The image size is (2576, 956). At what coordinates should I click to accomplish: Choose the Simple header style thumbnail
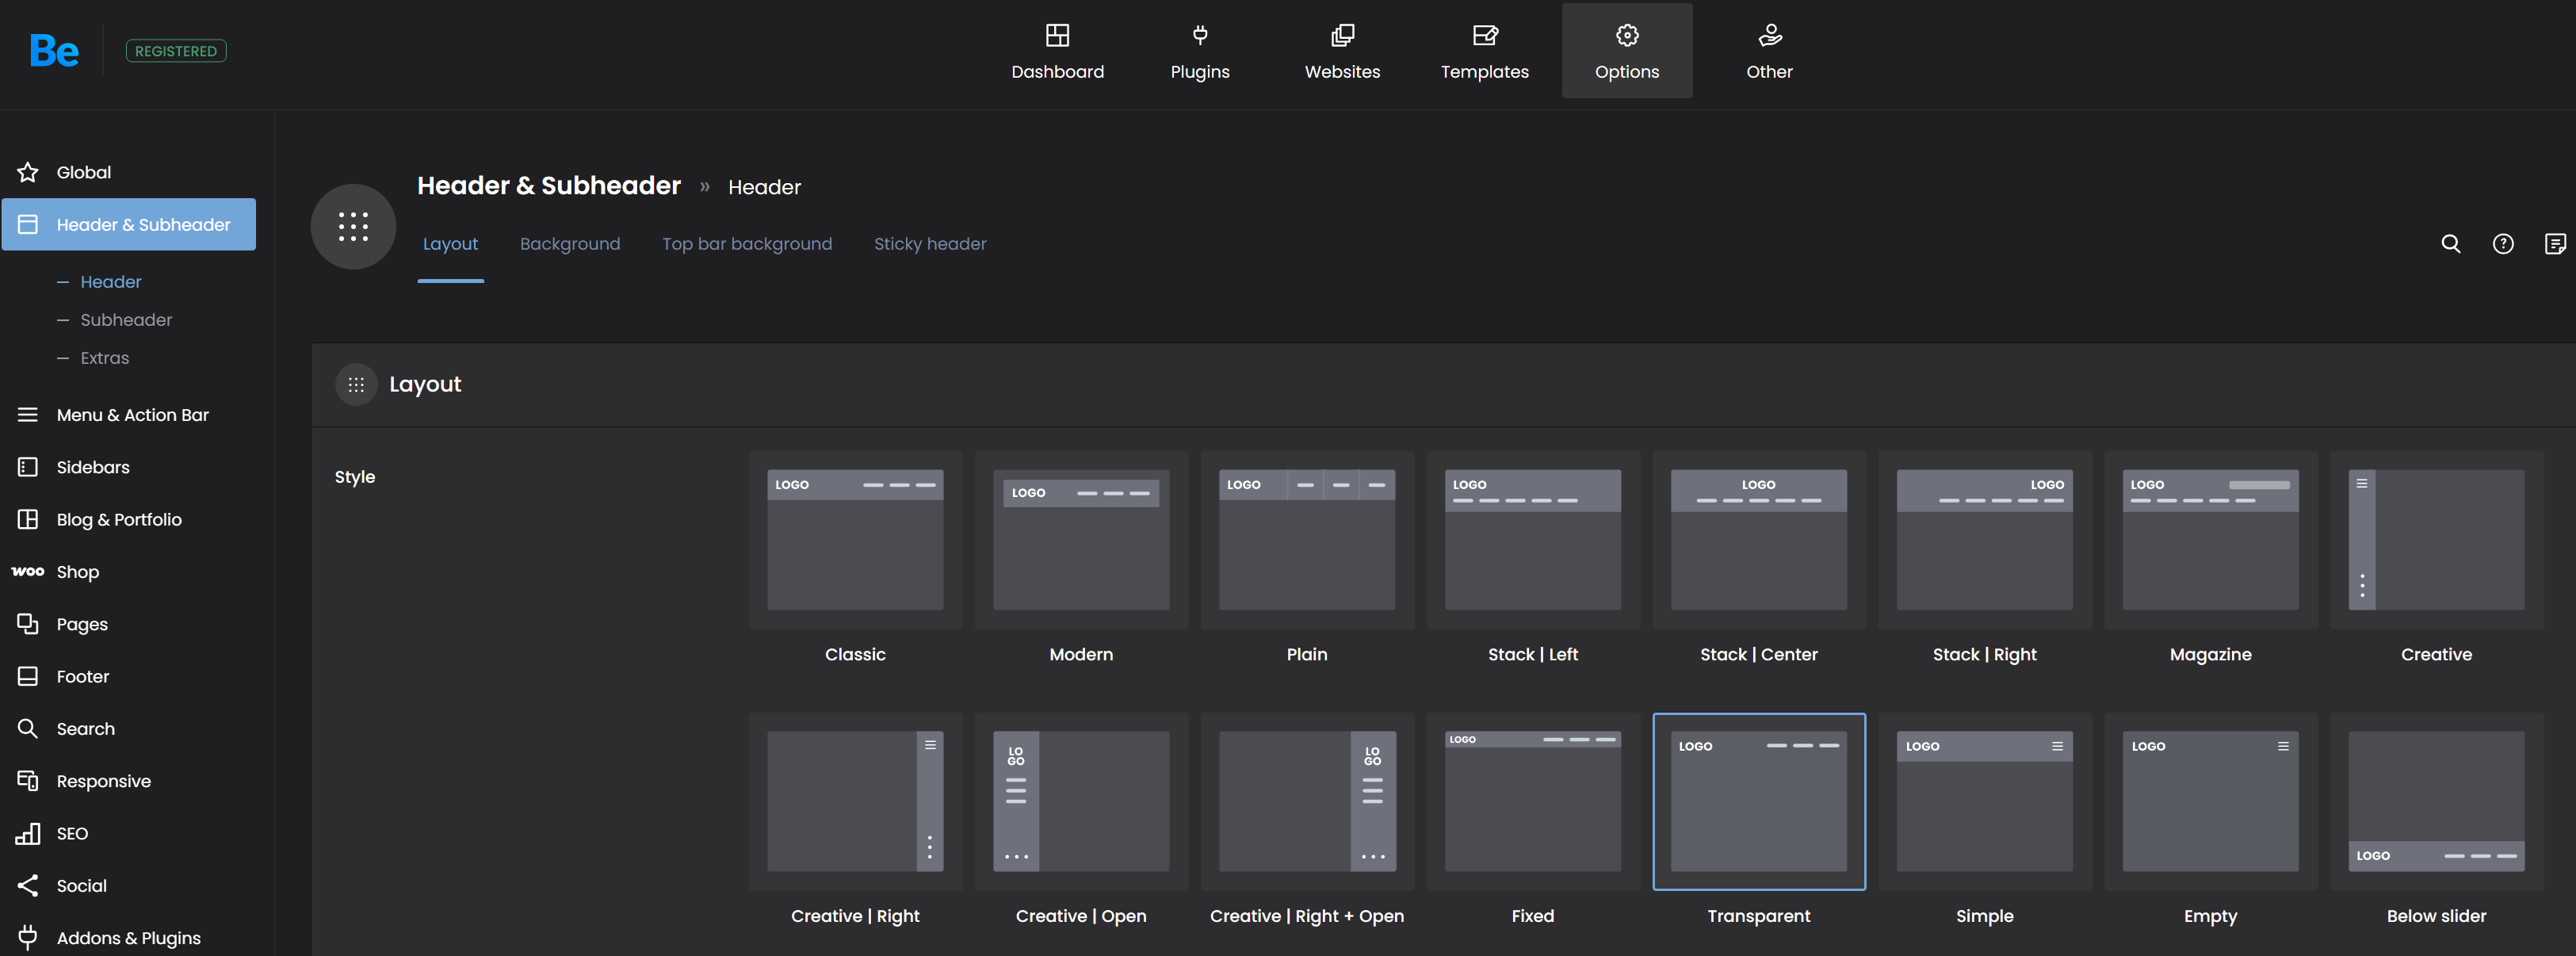pyautogui.click(x=1985, y=802)
